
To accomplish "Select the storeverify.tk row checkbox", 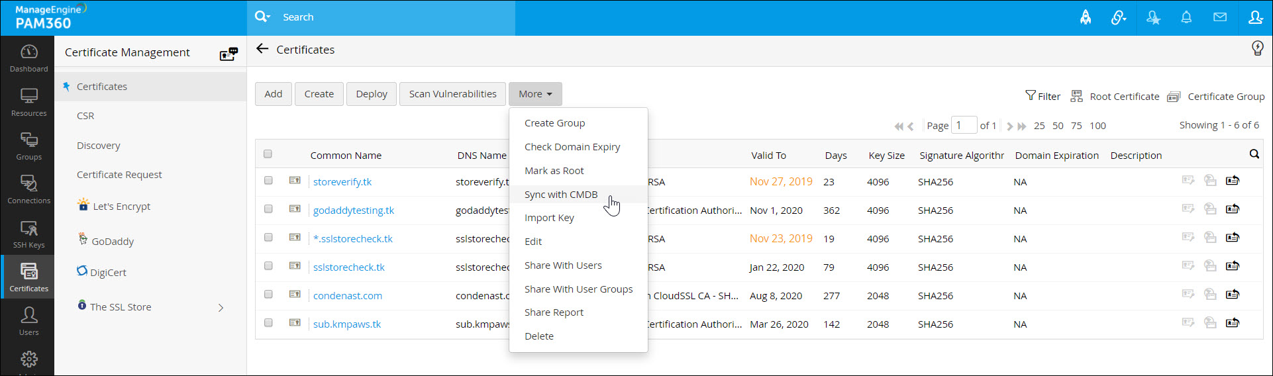I will (268, 181).
